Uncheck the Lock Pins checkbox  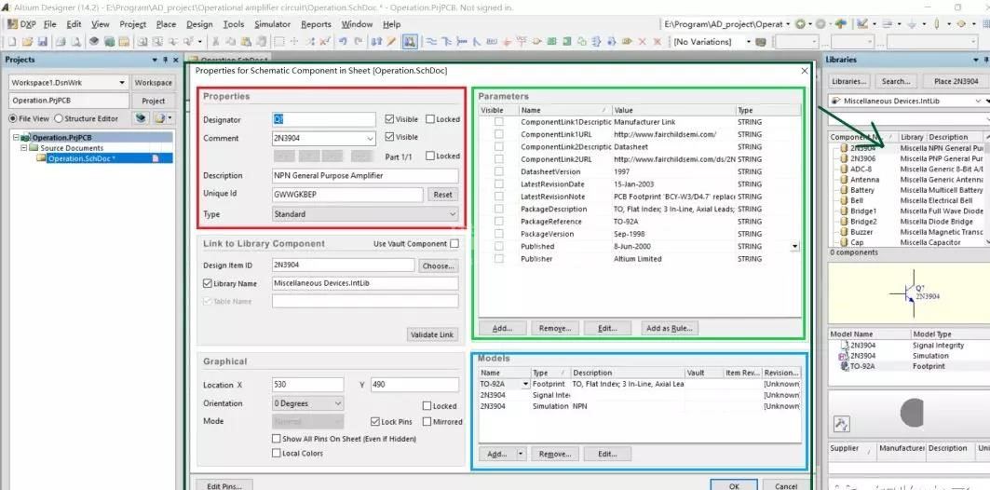click(375, 422)
